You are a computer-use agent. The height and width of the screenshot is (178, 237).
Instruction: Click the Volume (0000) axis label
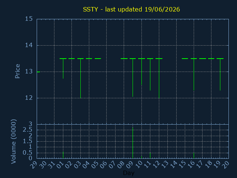14,142
